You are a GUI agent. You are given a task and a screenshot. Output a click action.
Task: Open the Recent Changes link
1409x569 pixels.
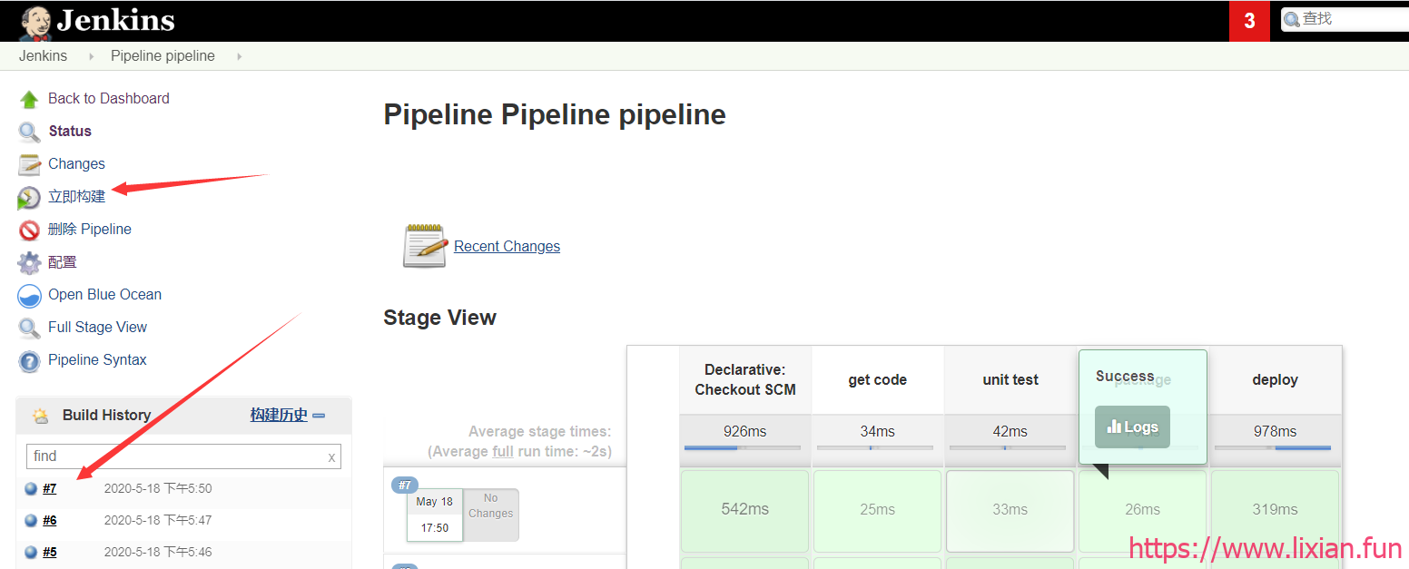click(507, 246)
